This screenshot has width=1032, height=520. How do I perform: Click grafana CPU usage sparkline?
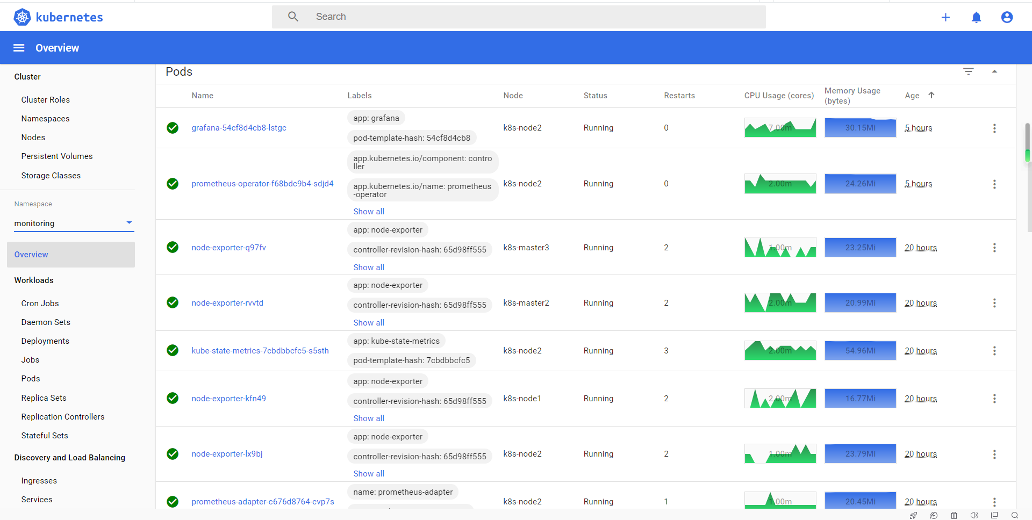780,128
